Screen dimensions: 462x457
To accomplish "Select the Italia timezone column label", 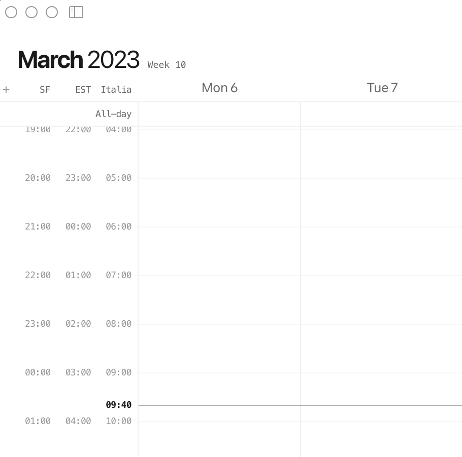I will point(116,89).
